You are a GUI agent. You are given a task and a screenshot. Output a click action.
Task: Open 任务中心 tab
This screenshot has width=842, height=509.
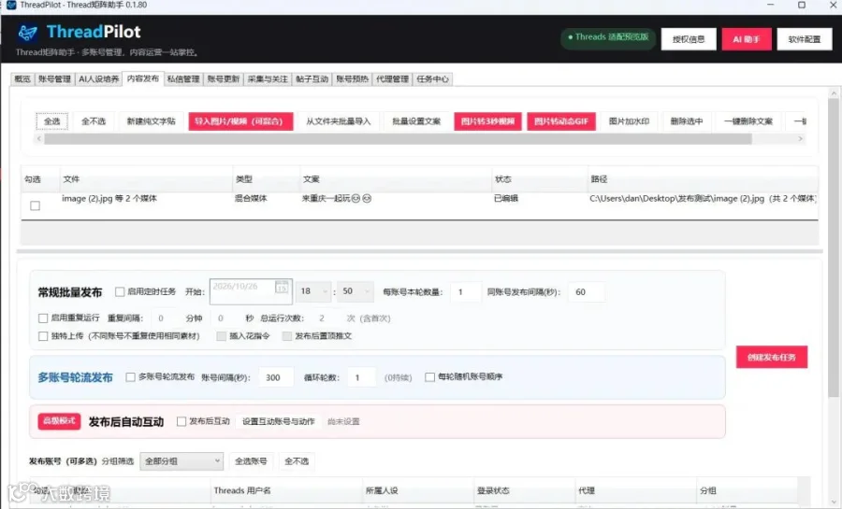pos(433,78)
